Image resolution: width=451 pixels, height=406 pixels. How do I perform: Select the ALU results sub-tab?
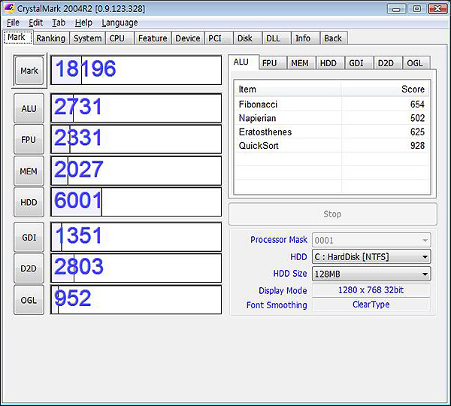tap(244, 62)
